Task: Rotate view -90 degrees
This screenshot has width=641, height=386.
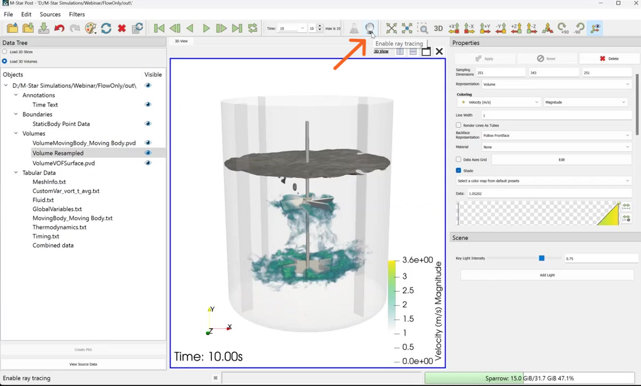Action: tap(579, 28)
